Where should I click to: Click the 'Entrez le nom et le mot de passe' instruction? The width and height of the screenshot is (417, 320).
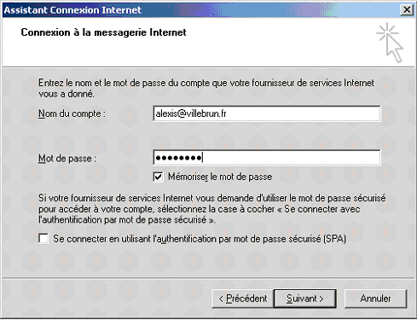[206, 88]
